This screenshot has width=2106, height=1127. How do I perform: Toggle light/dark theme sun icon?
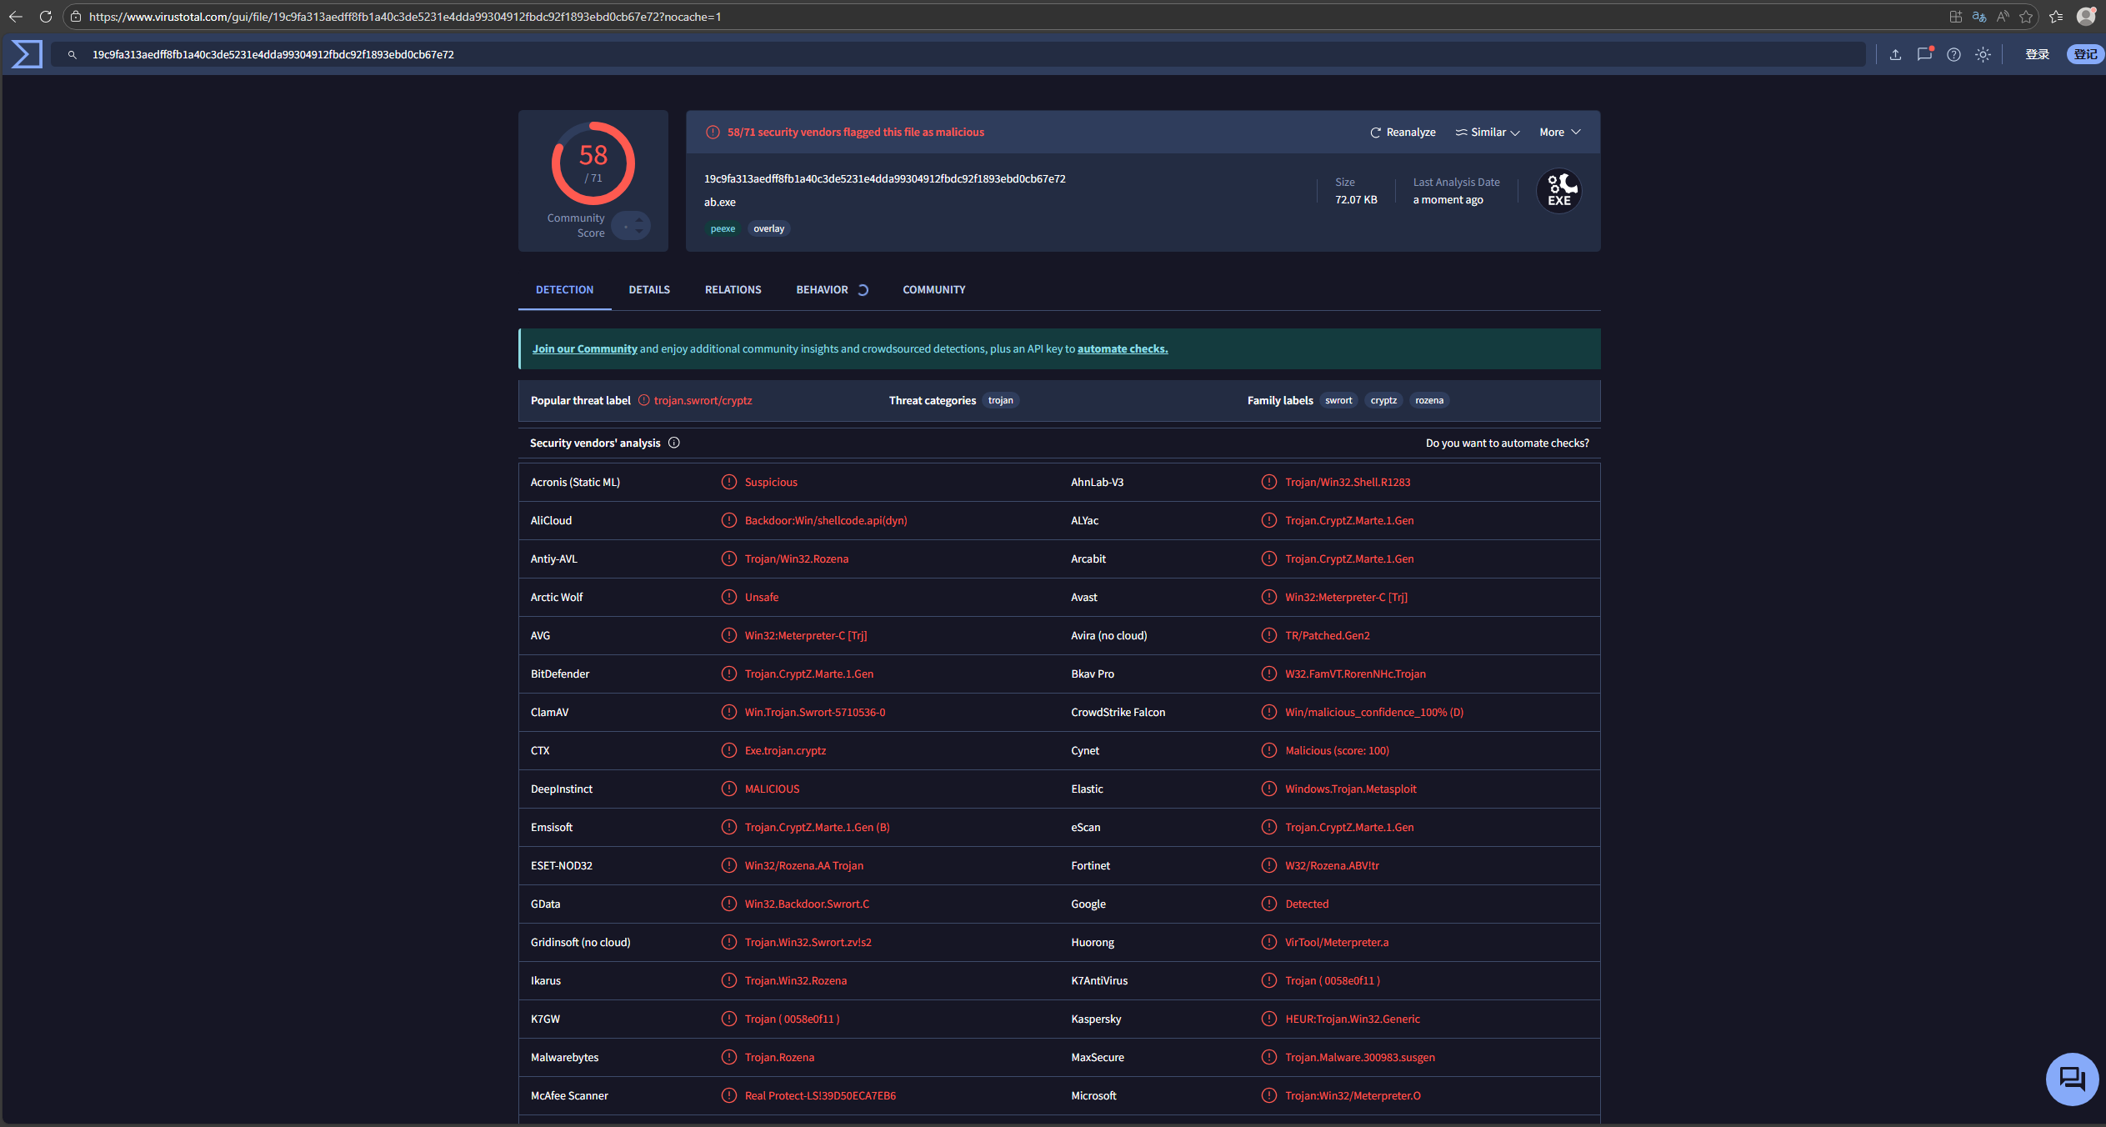point(1983,54)
